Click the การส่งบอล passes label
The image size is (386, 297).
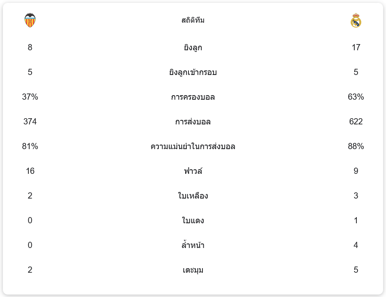193,122
